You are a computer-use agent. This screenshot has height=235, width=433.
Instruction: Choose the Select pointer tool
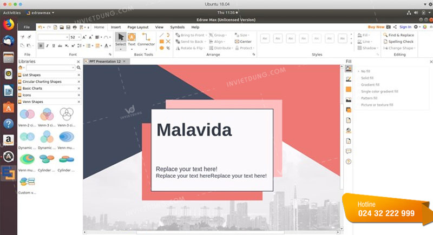pyautogui.click(x=120, y=41)
